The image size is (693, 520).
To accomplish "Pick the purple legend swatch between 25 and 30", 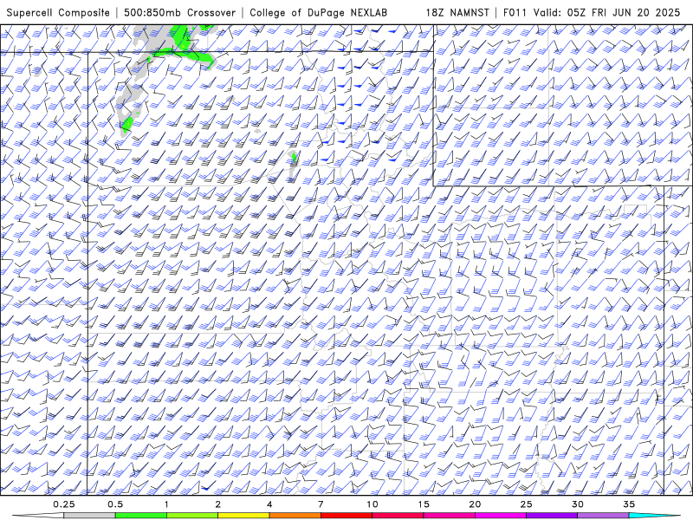I will tap(552, 516).
